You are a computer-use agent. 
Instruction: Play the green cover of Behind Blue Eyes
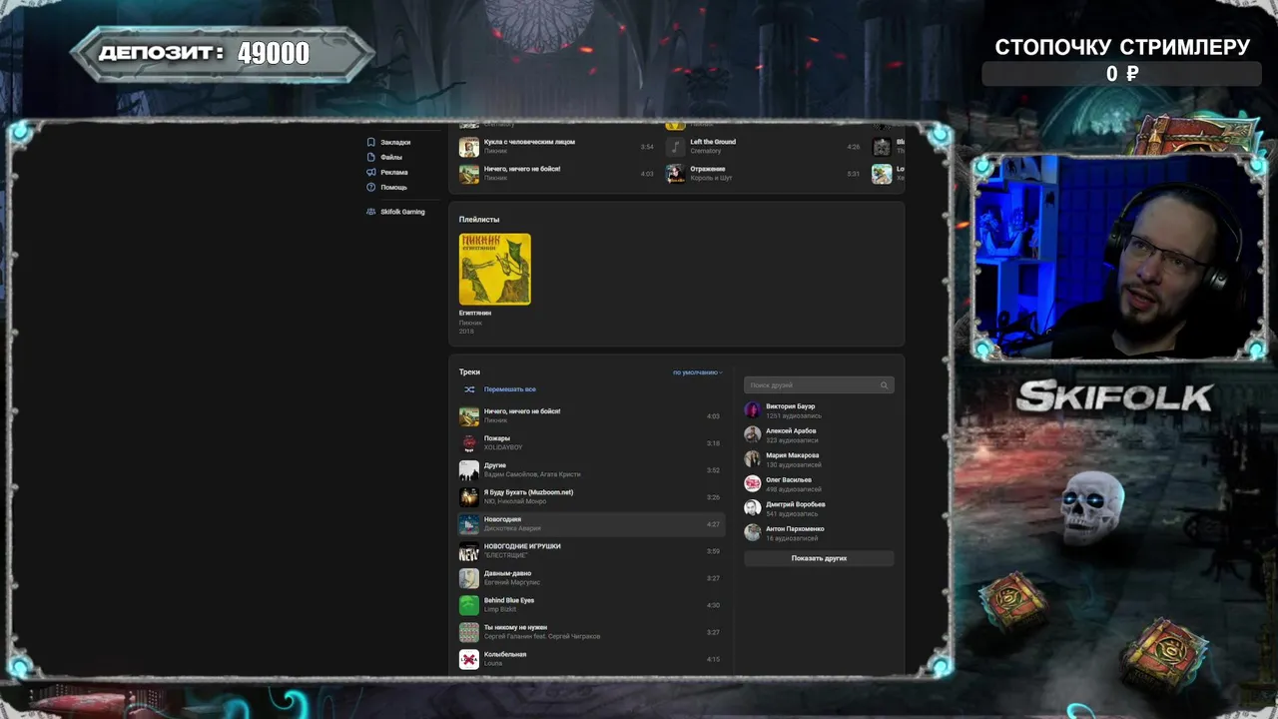[469, 605]
